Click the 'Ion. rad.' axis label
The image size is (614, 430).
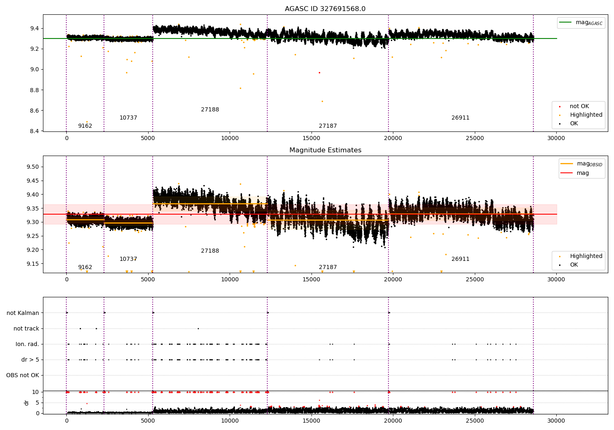(x=27, y=344)
